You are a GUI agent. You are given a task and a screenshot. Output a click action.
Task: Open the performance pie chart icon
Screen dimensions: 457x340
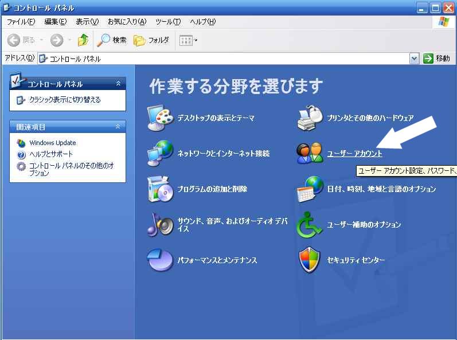[160, 260]
